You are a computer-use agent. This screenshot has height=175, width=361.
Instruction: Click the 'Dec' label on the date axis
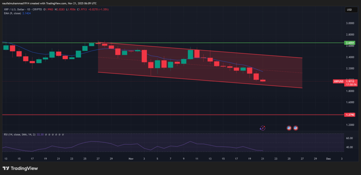pos(328,158)
